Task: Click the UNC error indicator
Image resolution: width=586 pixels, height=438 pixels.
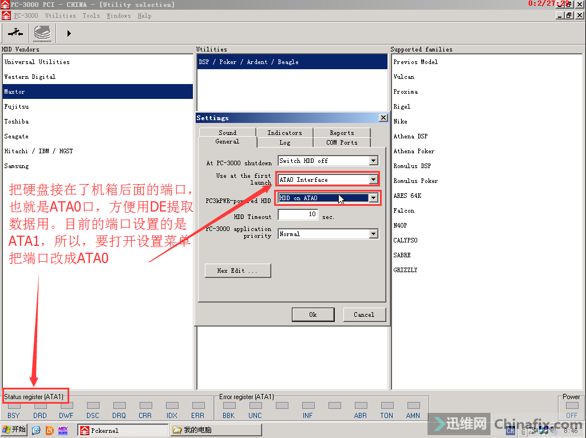Action: click(x=256, y=405)
